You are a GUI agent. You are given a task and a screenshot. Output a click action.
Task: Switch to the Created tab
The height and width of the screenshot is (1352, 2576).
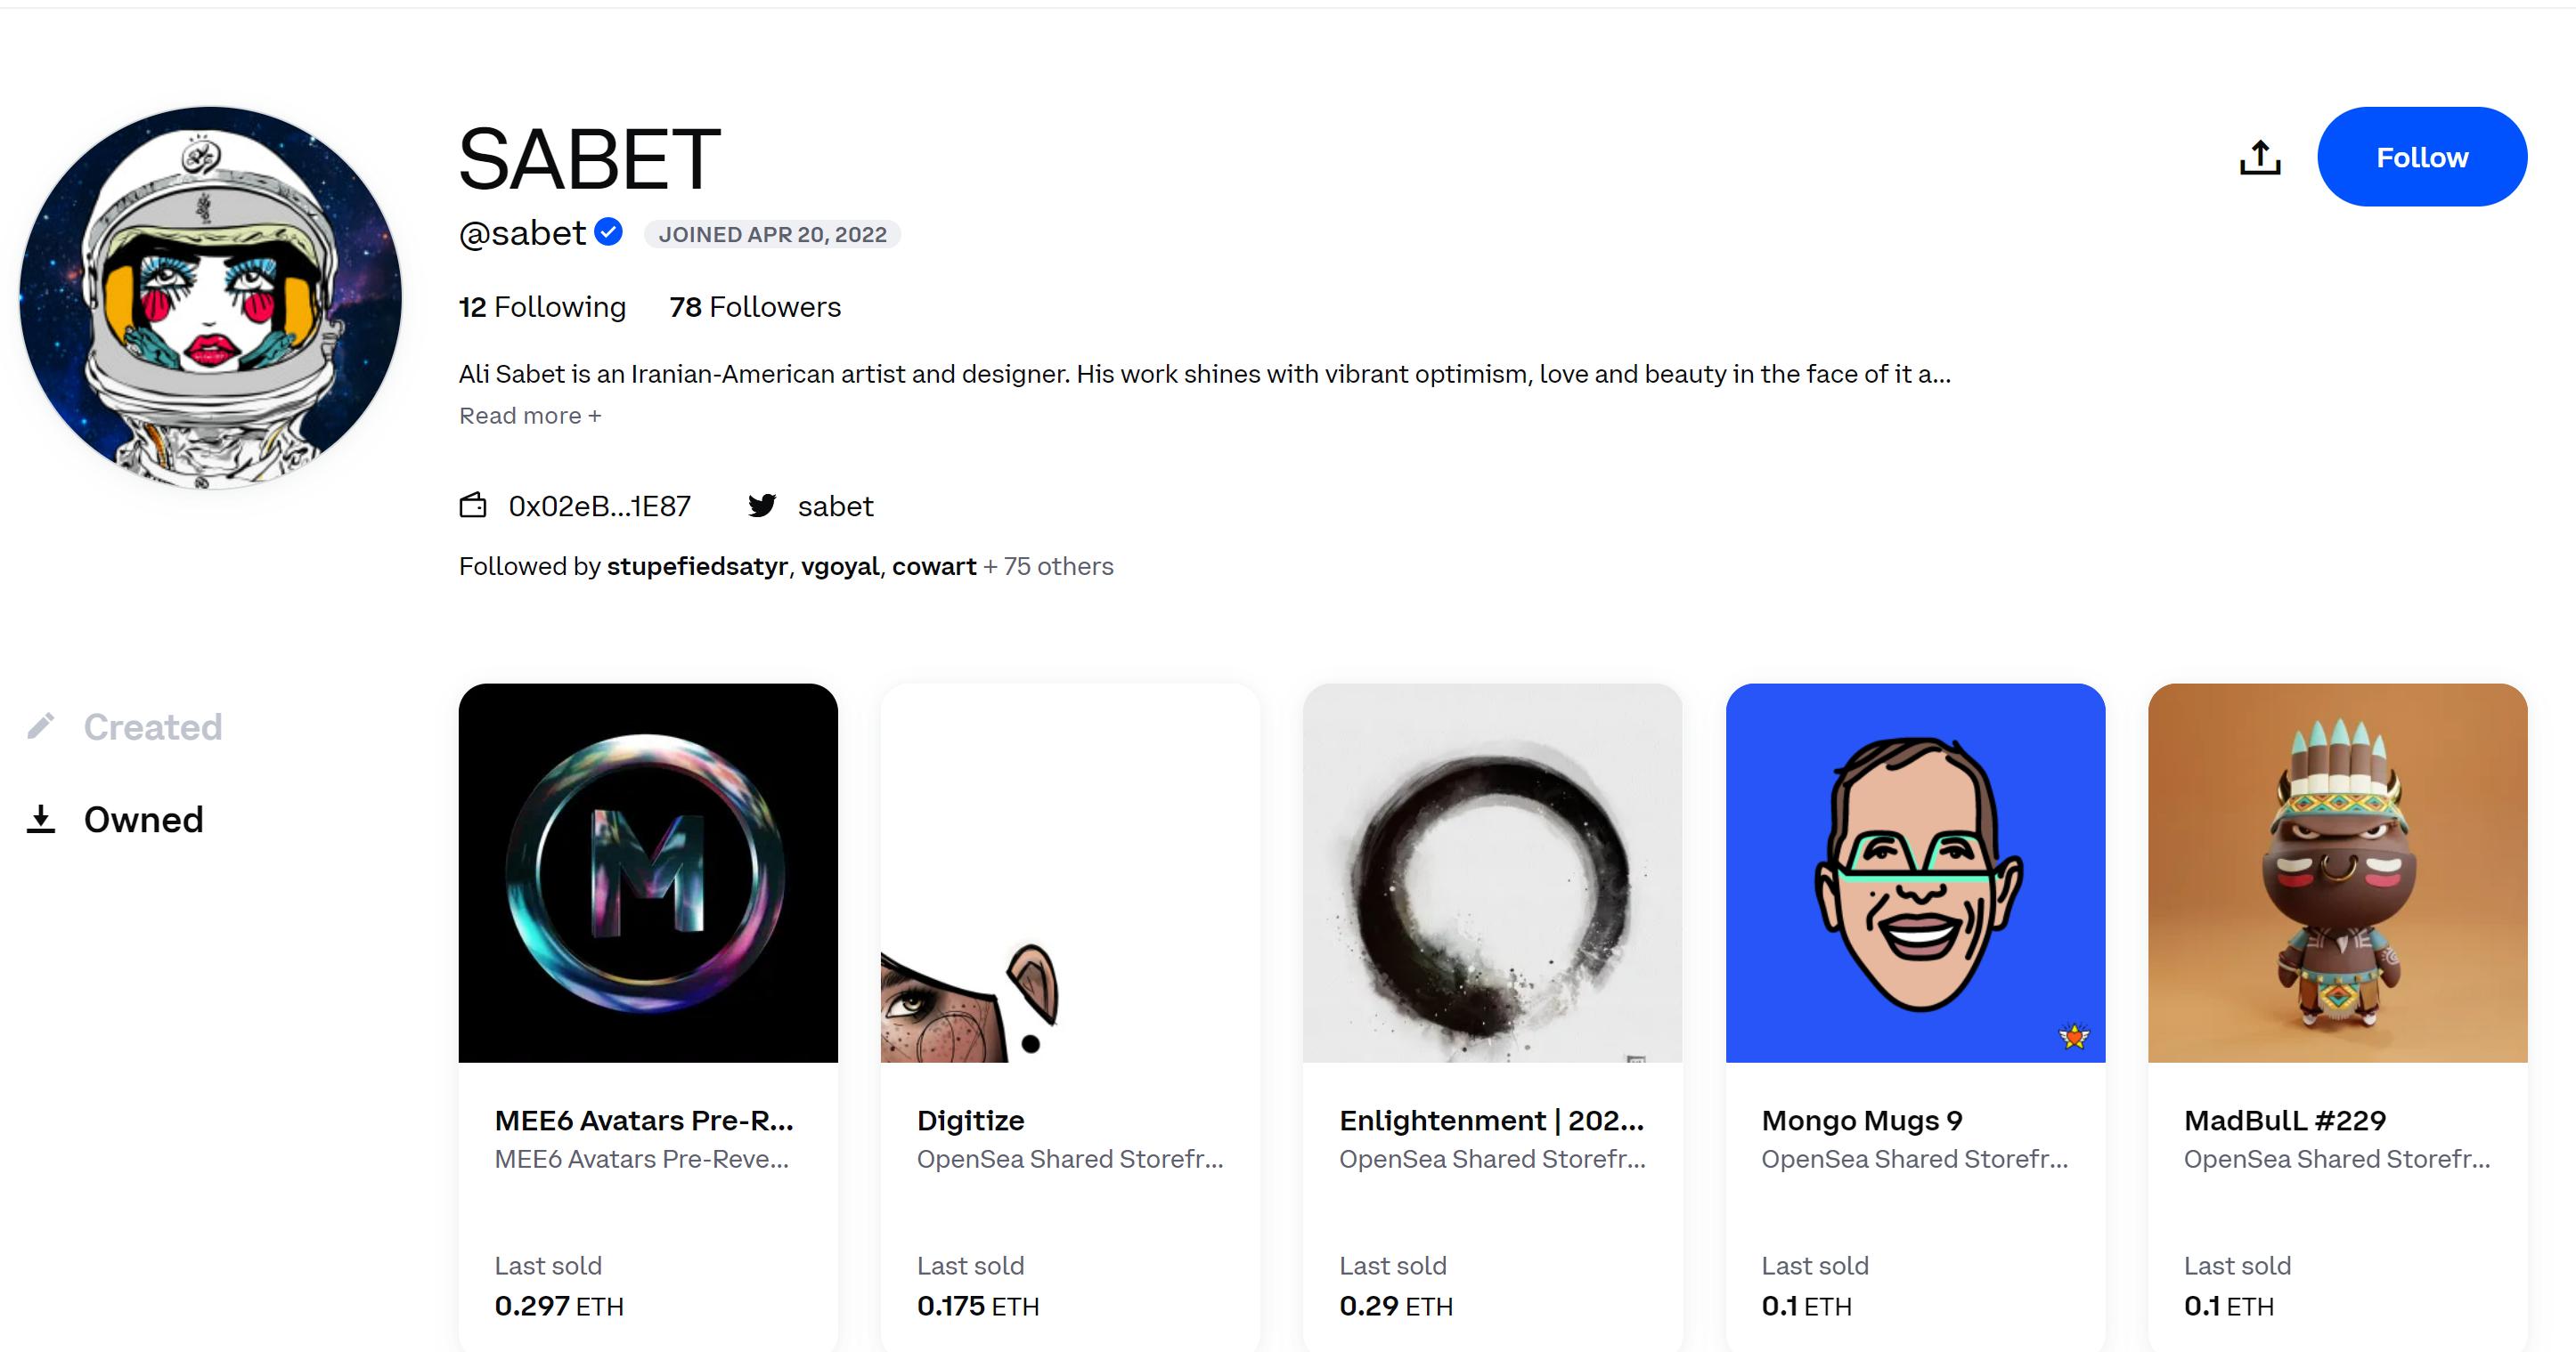(152, 726)
